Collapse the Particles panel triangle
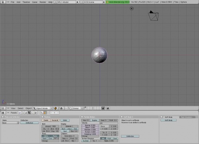The height and width of the screenshot is (144, 199). (43, 117)
